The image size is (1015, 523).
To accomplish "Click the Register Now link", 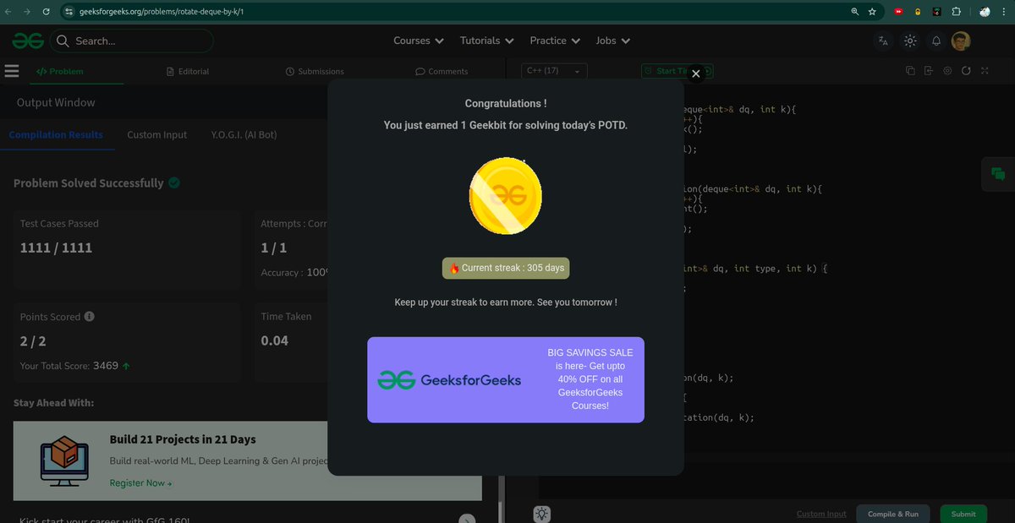I will tap(140, 483).
